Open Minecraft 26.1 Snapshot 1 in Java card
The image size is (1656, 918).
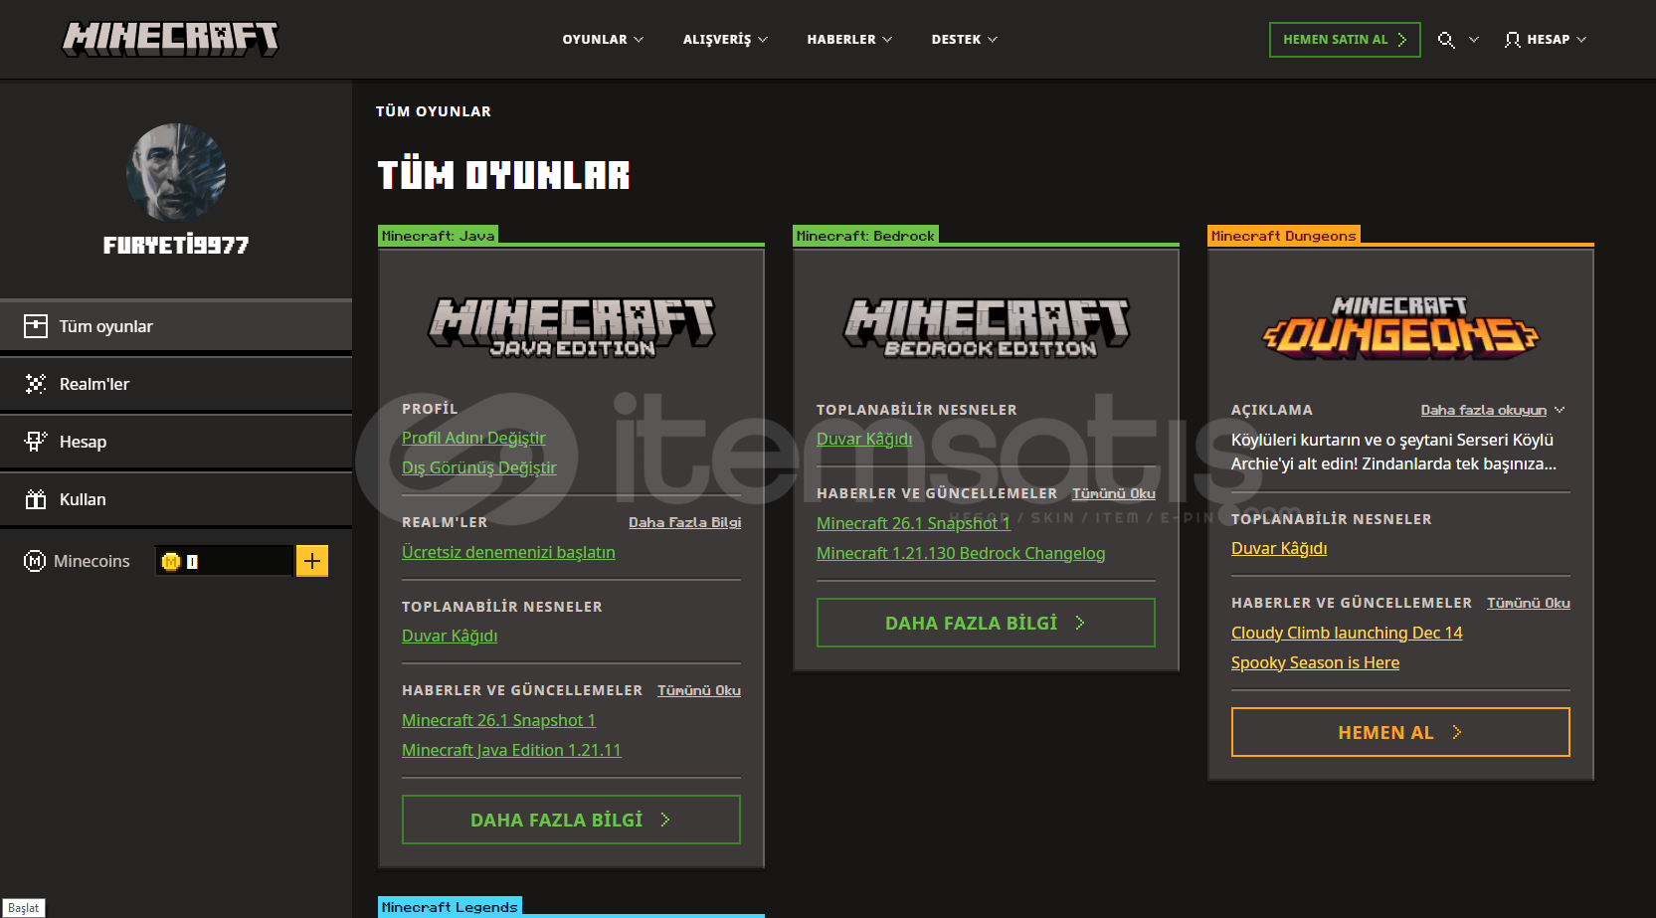tap(498, 720)
